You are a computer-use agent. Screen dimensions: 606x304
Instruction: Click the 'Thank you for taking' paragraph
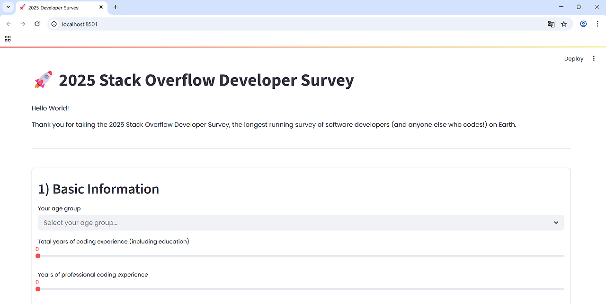[274, 125]
